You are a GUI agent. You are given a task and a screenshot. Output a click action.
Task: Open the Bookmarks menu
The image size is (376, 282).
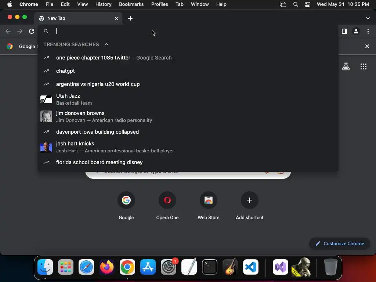(x=131, y=4)
